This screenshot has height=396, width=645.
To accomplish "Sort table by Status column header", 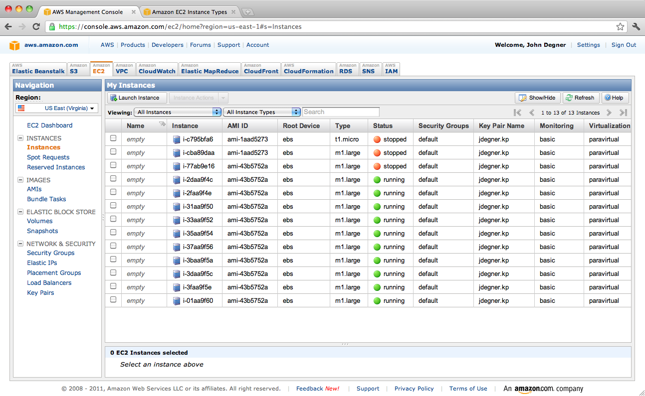I will [390, 126].
